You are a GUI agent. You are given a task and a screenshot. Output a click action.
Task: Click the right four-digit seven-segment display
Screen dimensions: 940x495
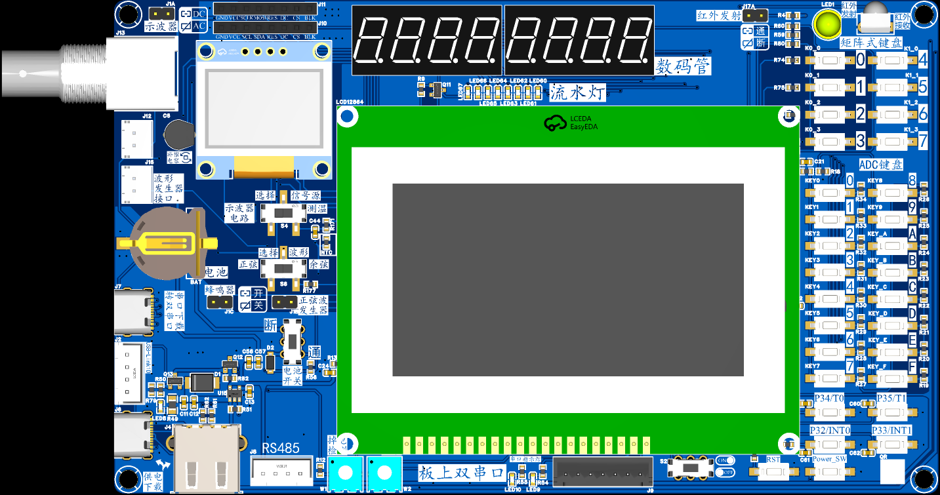click(x=579, y=41)
